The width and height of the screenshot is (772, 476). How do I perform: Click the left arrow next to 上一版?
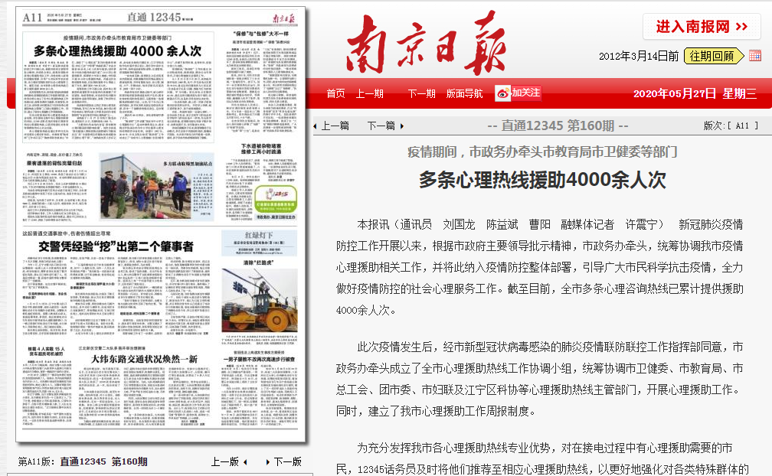pyautogui.click(x=245, y=462)
